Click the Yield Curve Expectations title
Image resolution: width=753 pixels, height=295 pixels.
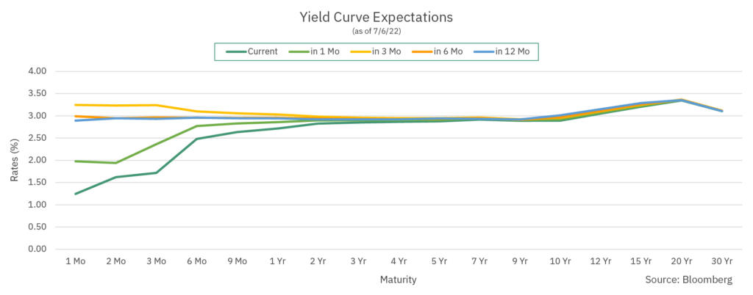(376, 16)
